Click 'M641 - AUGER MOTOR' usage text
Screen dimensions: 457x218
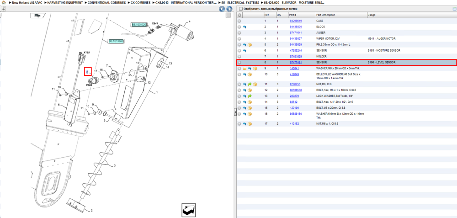[382, 39]
